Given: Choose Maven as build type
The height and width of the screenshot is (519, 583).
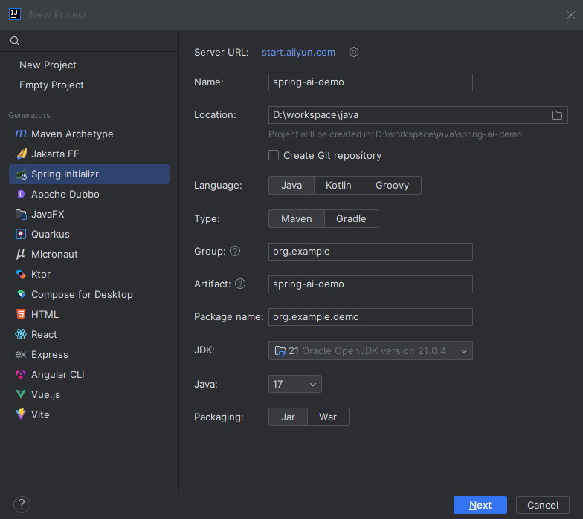Looking at the screenshot, I should click(296, 218).
